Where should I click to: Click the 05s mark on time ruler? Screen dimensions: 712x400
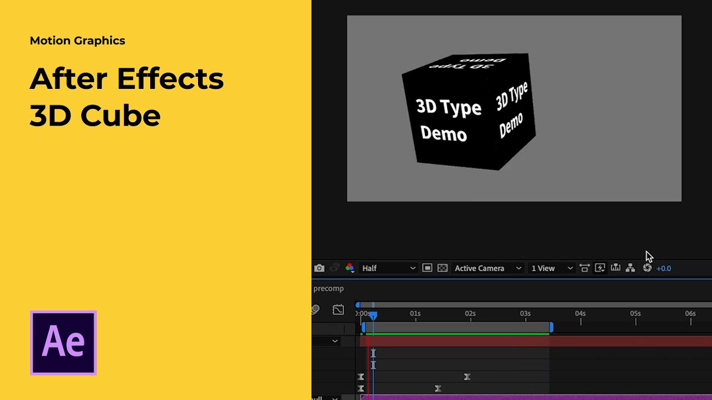635,314
